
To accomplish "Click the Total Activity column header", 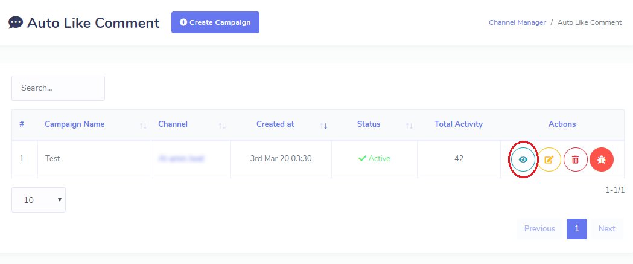I will tap(459, 124).
